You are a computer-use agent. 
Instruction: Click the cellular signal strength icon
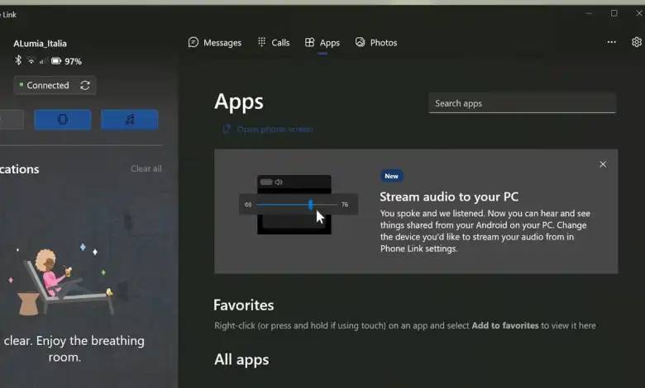tap(43, 61)
